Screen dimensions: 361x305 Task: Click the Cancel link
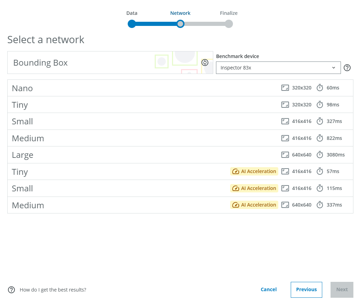269,290
